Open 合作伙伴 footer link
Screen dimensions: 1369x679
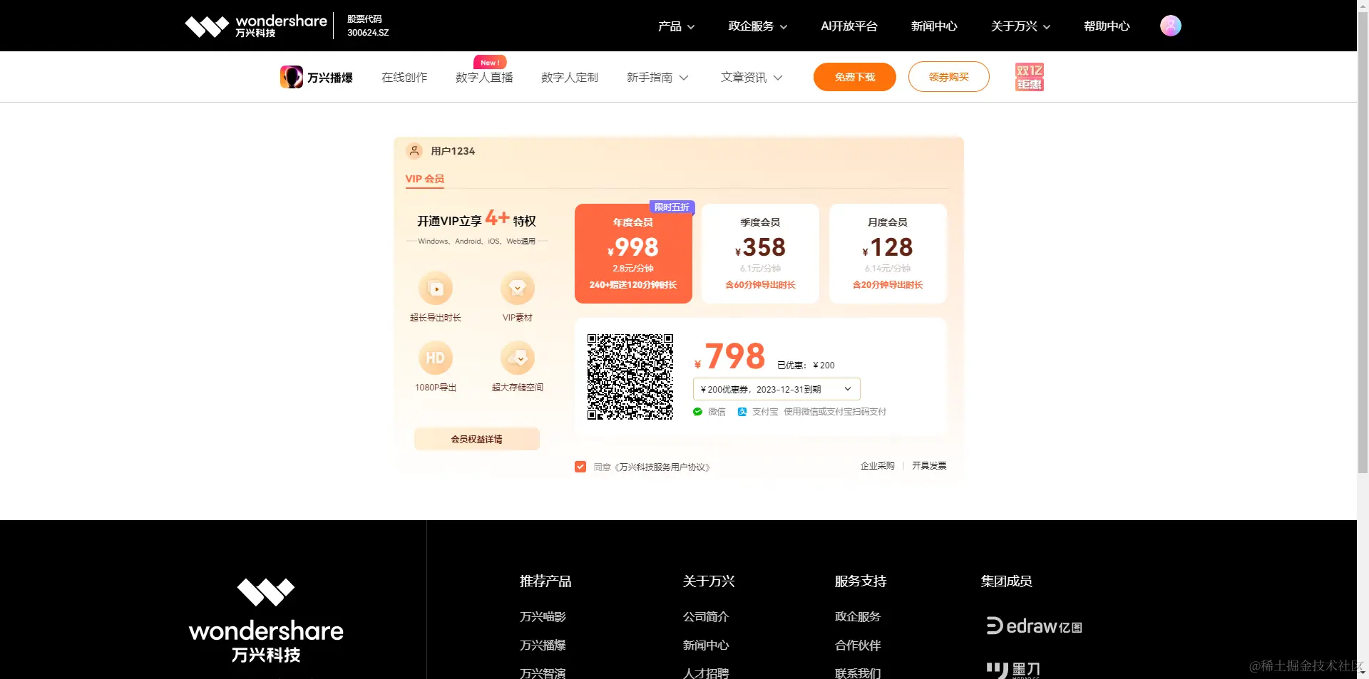(x=858, y=646)
